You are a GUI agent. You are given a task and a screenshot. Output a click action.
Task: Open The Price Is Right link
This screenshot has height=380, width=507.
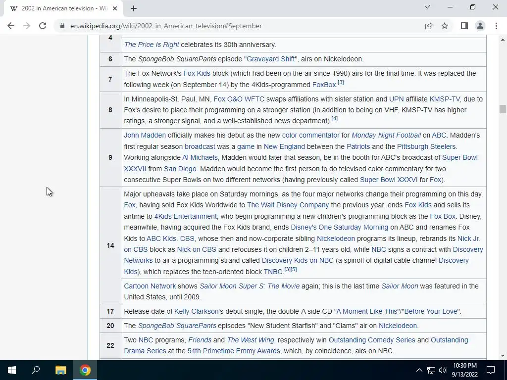coord(152,45)
